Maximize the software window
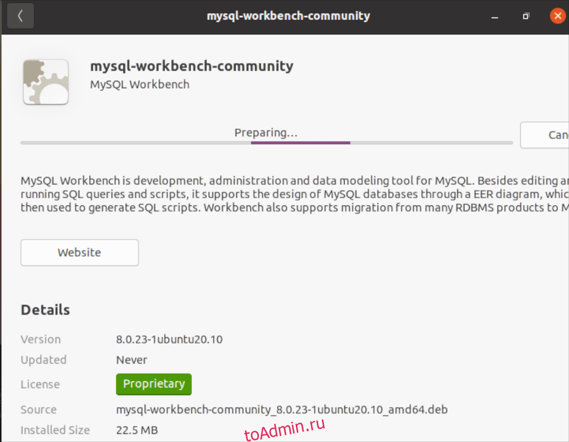This screenshot has height=442, width=569. (x=525, y=17)
